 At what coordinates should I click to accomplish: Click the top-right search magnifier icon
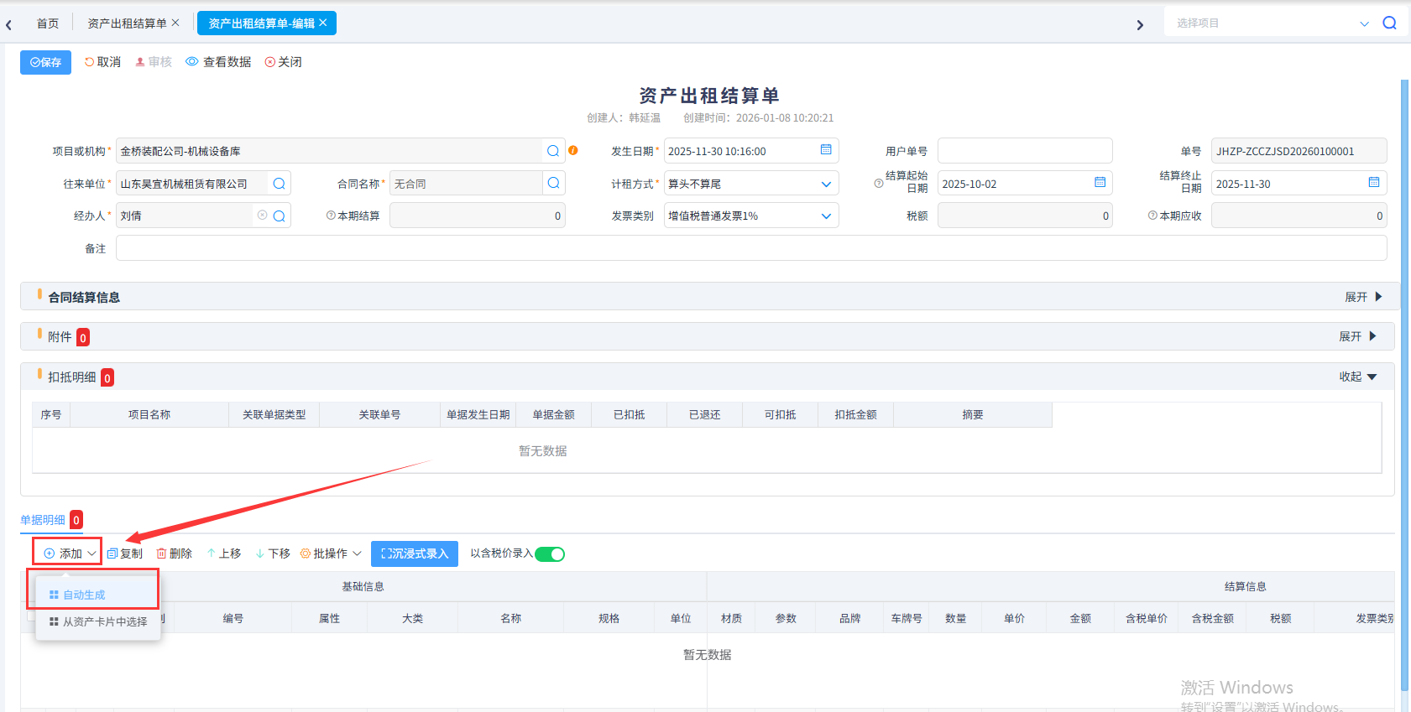[1389, 23]
